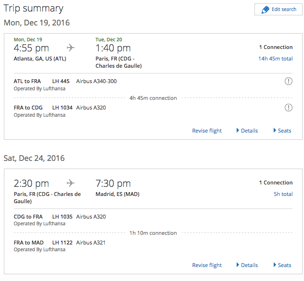
Task: Click the warning icon for ATL to FRA
Action: pyautogui.click(x=289, y=81)
